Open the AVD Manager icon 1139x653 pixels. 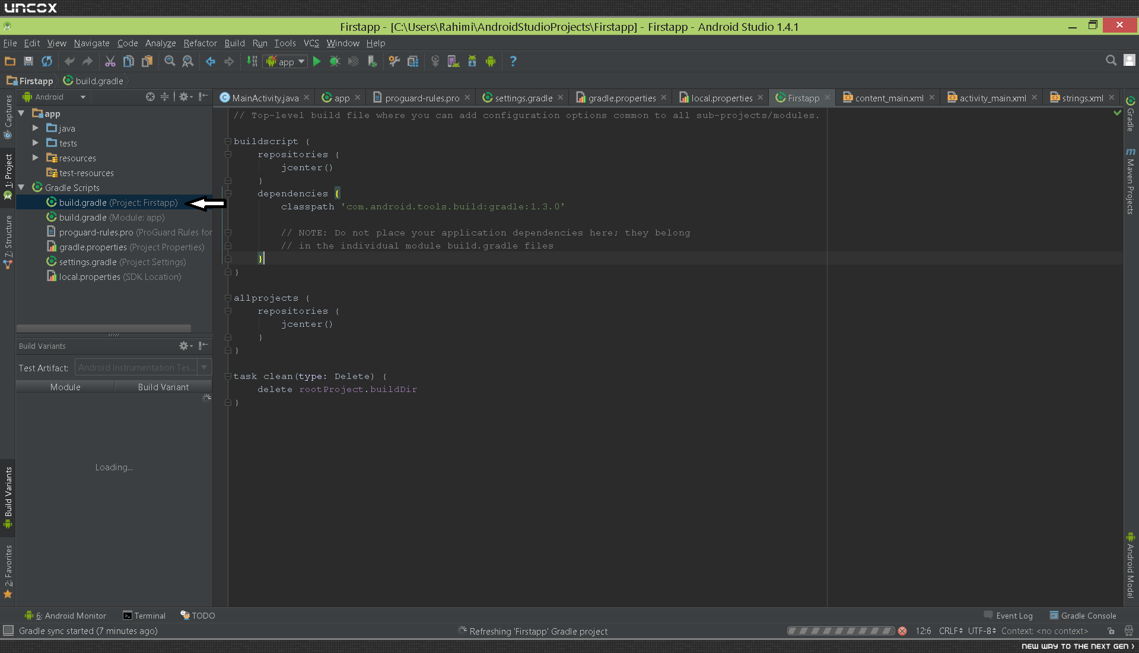(454, 61)
